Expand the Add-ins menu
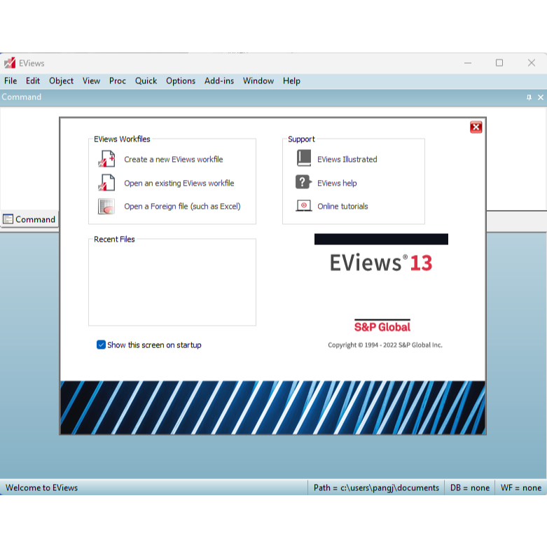Viewport: 547px width, 547px height. (219, 81)
